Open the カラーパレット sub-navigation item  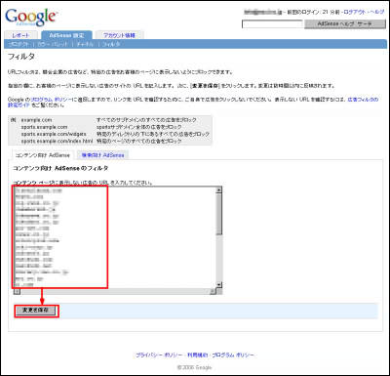tap(53, 44)
